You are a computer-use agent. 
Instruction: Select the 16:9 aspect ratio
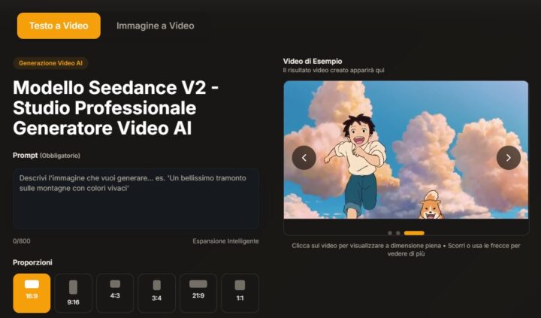click(x=32, y=293)
